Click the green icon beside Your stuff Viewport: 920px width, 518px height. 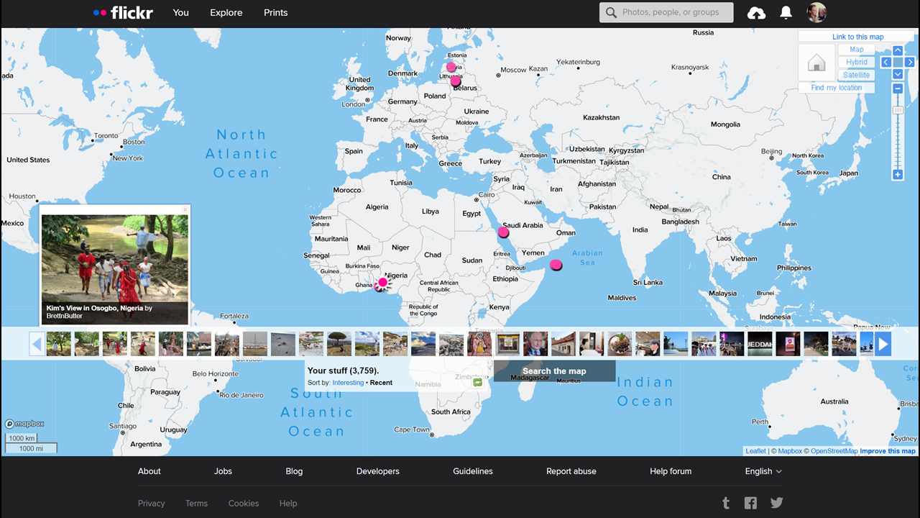click(x=477, y=382)
